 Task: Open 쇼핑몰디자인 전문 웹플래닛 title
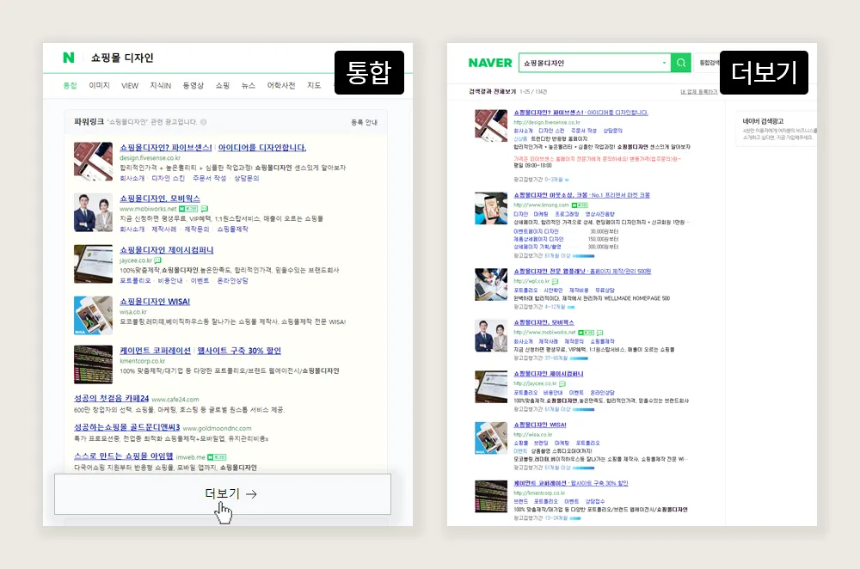pyautogui.click(x=582, y=272)
